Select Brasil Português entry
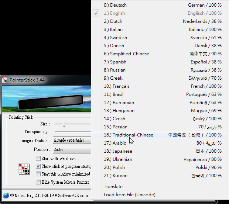The image size is (229, 204). pos(160,94)
